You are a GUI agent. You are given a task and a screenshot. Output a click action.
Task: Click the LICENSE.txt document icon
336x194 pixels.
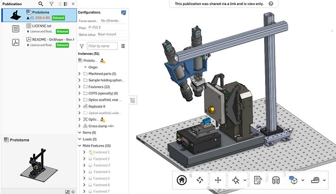click(x=16, y=29)
